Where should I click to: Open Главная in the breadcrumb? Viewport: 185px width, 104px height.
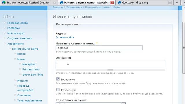[x=58, y=7]
